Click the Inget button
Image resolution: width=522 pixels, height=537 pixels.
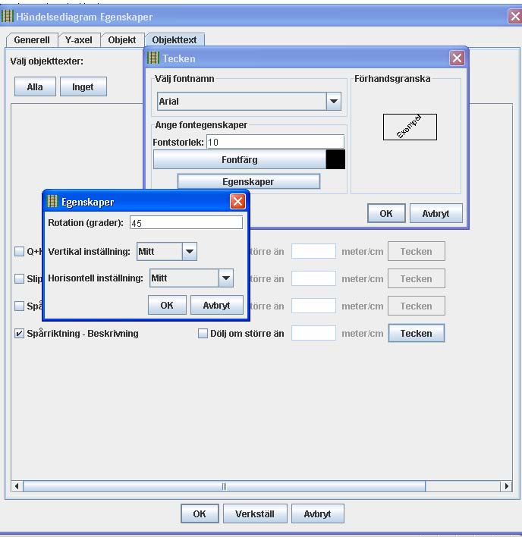(x=83, y=86)
